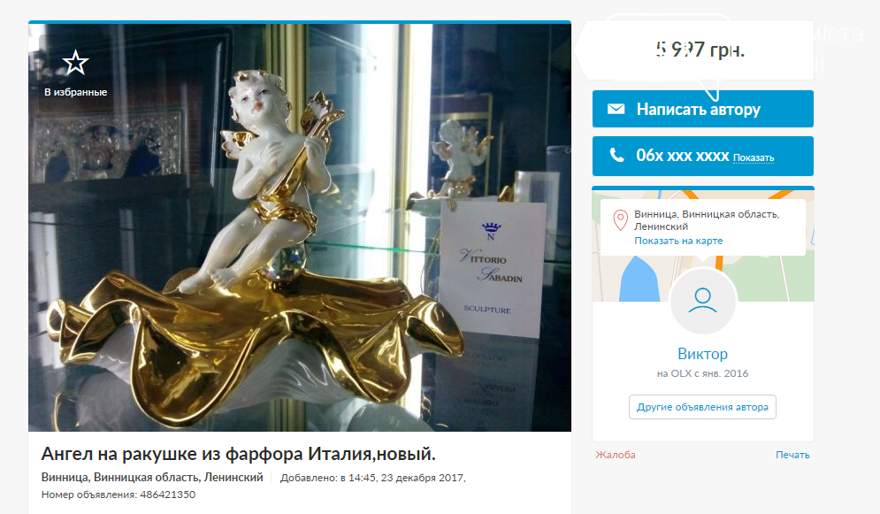The width and height of the screenshot is (880, 514).
Task: Click 'Другие объявления автора' button
Action: click(702, 407)
